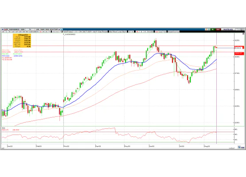Click the yellow price data box
The height and width of the screenshot is (177, 246).
22,40
